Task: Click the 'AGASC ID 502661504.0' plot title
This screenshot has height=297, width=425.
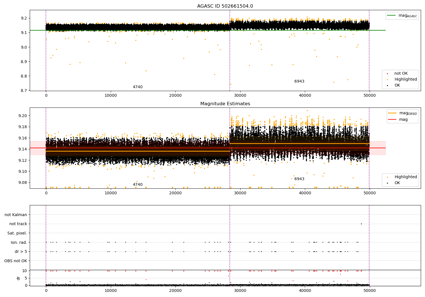Action: pyautogui.click(x=225, y=6)
